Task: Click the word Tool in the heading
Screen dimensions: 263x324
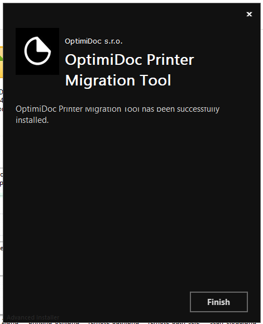Action: 155,80
